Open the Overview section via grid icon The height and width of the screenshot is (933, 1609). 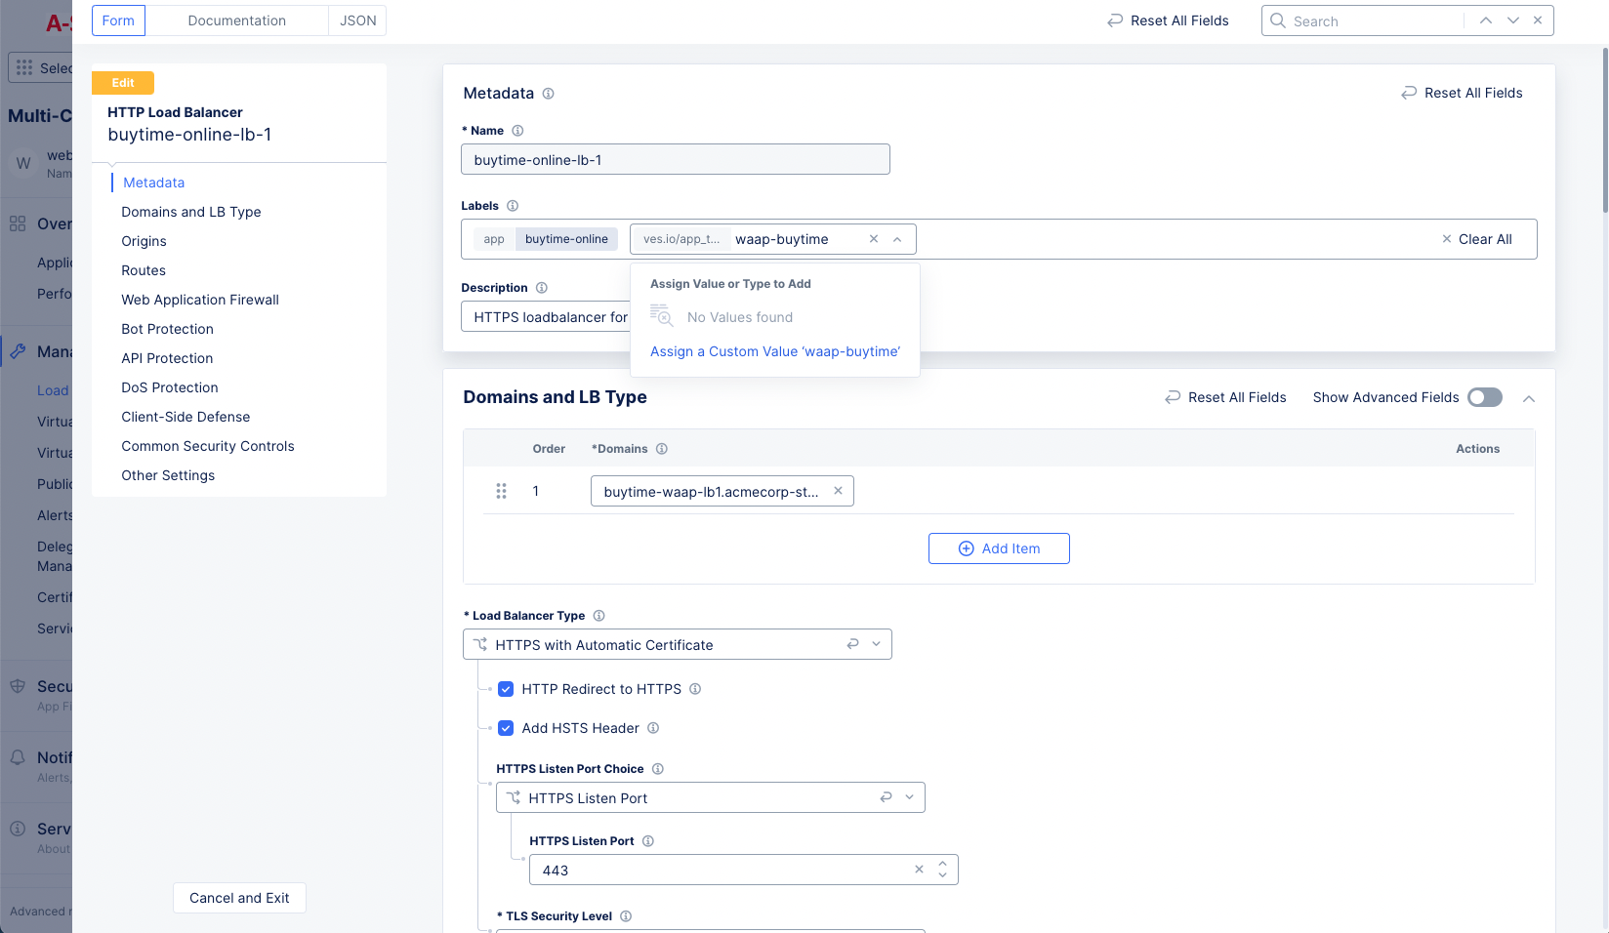[16, 223]
